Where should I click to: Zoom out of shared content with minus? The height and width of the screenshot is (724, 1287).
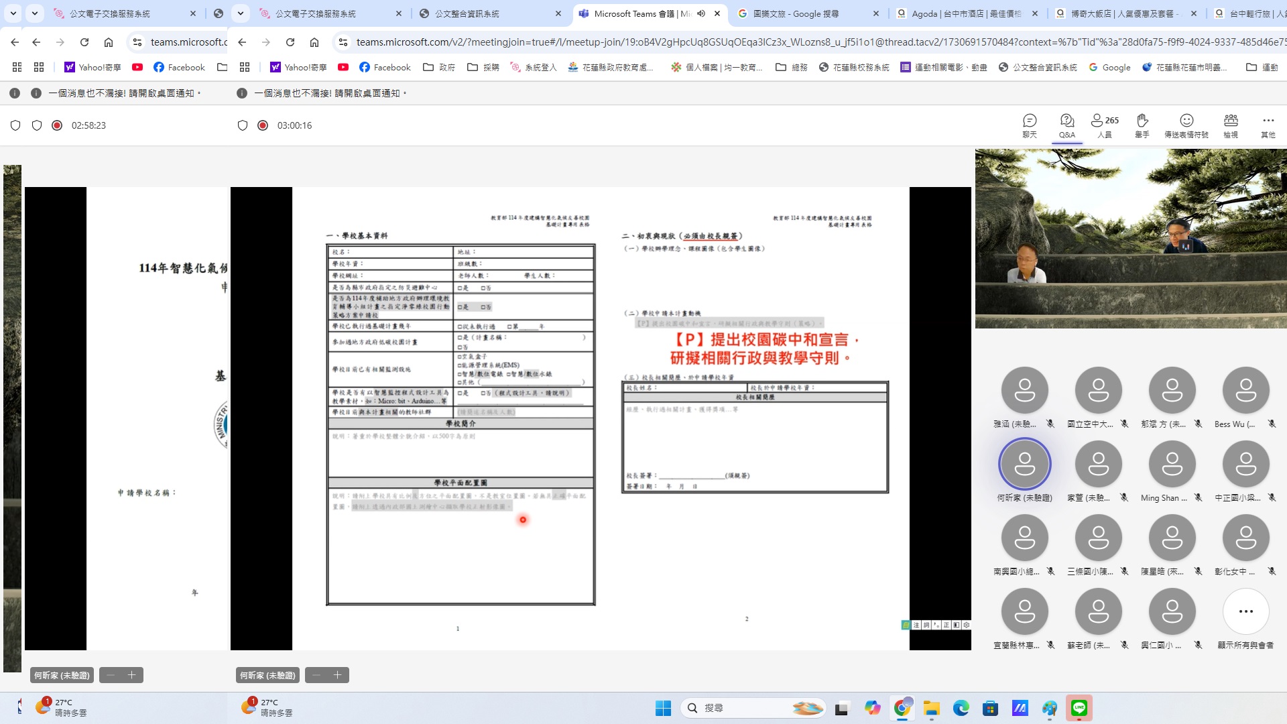click(x=316, y=675)
